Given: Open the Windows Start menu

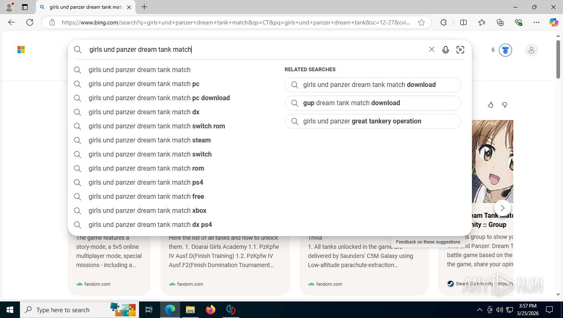Looking at the screenshot, I should (10, 310).
